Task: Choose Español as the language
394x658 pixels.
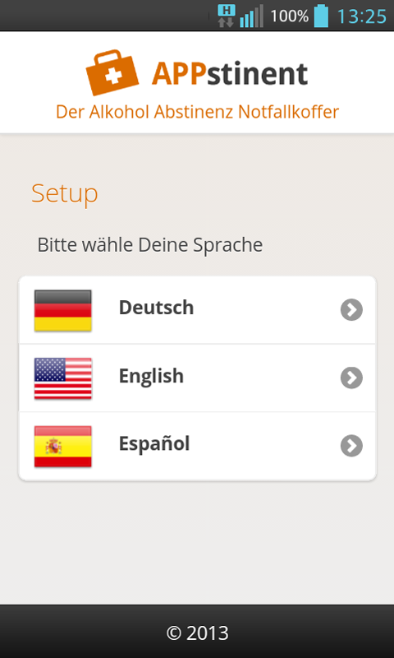Action: (x=197, y=446)
